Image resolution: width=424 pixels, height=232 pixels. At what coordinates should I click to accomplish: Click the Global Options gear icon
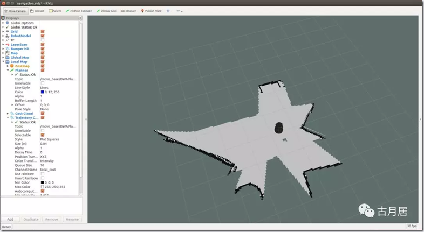point(8,23)
